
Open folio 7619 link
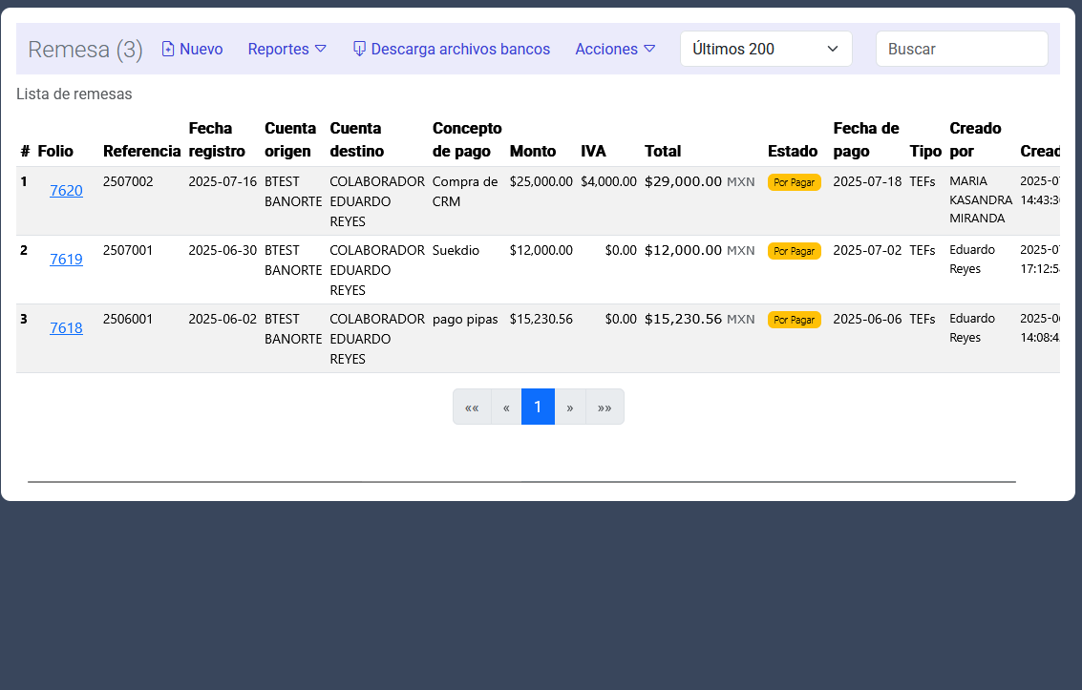pos(66,260)
